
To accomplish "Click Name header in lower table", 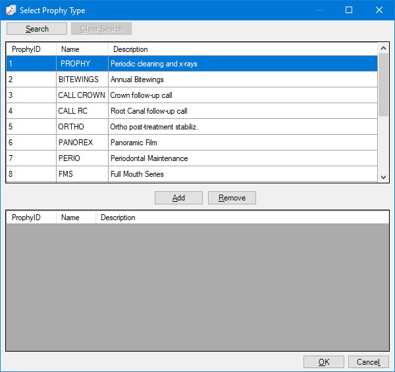I will [76, 218].
